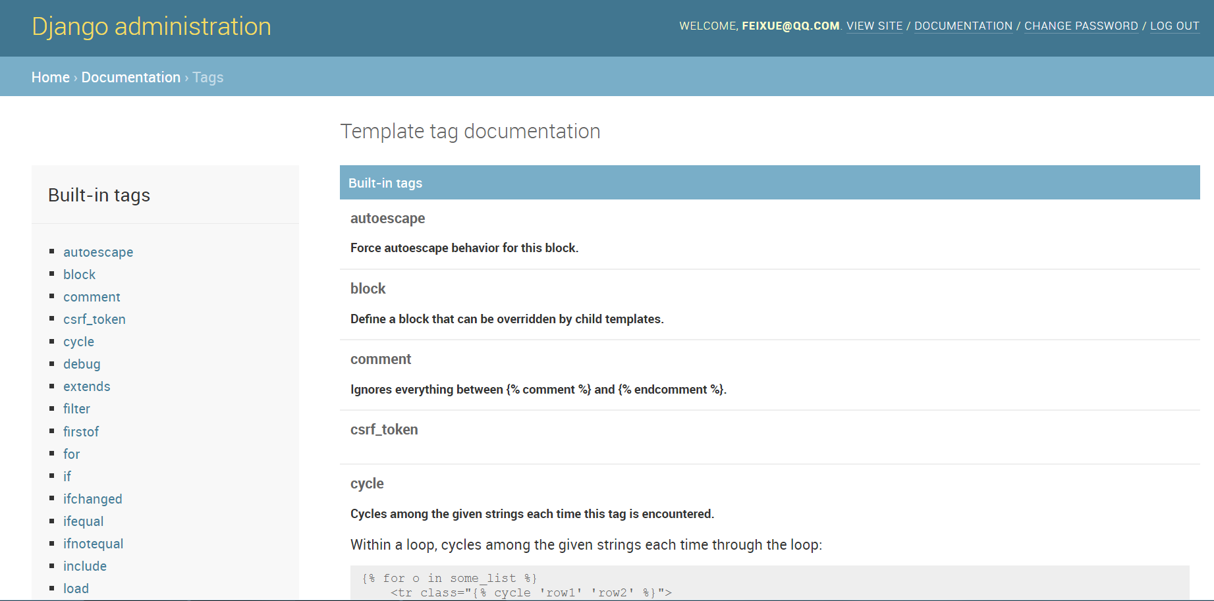Log out of Django administration
The image size is (1214, 601).
1174,26
